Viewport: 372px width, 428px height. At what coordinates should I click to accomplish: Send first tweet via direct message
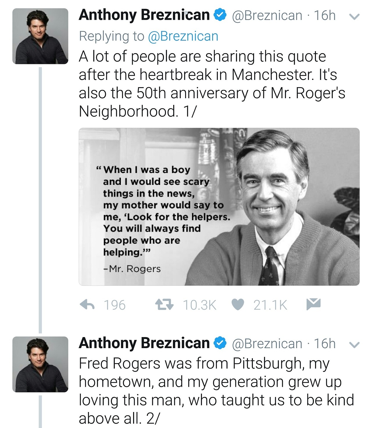313,304
